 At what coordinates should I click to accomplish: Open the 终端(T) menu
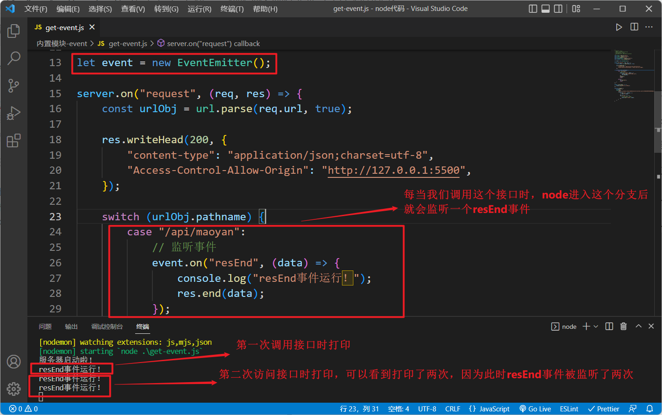232,9
